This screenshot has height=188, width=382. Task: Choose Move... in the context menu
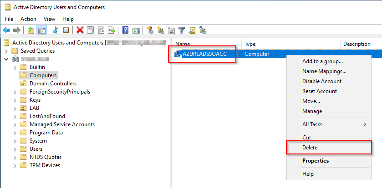coord(329,101)
